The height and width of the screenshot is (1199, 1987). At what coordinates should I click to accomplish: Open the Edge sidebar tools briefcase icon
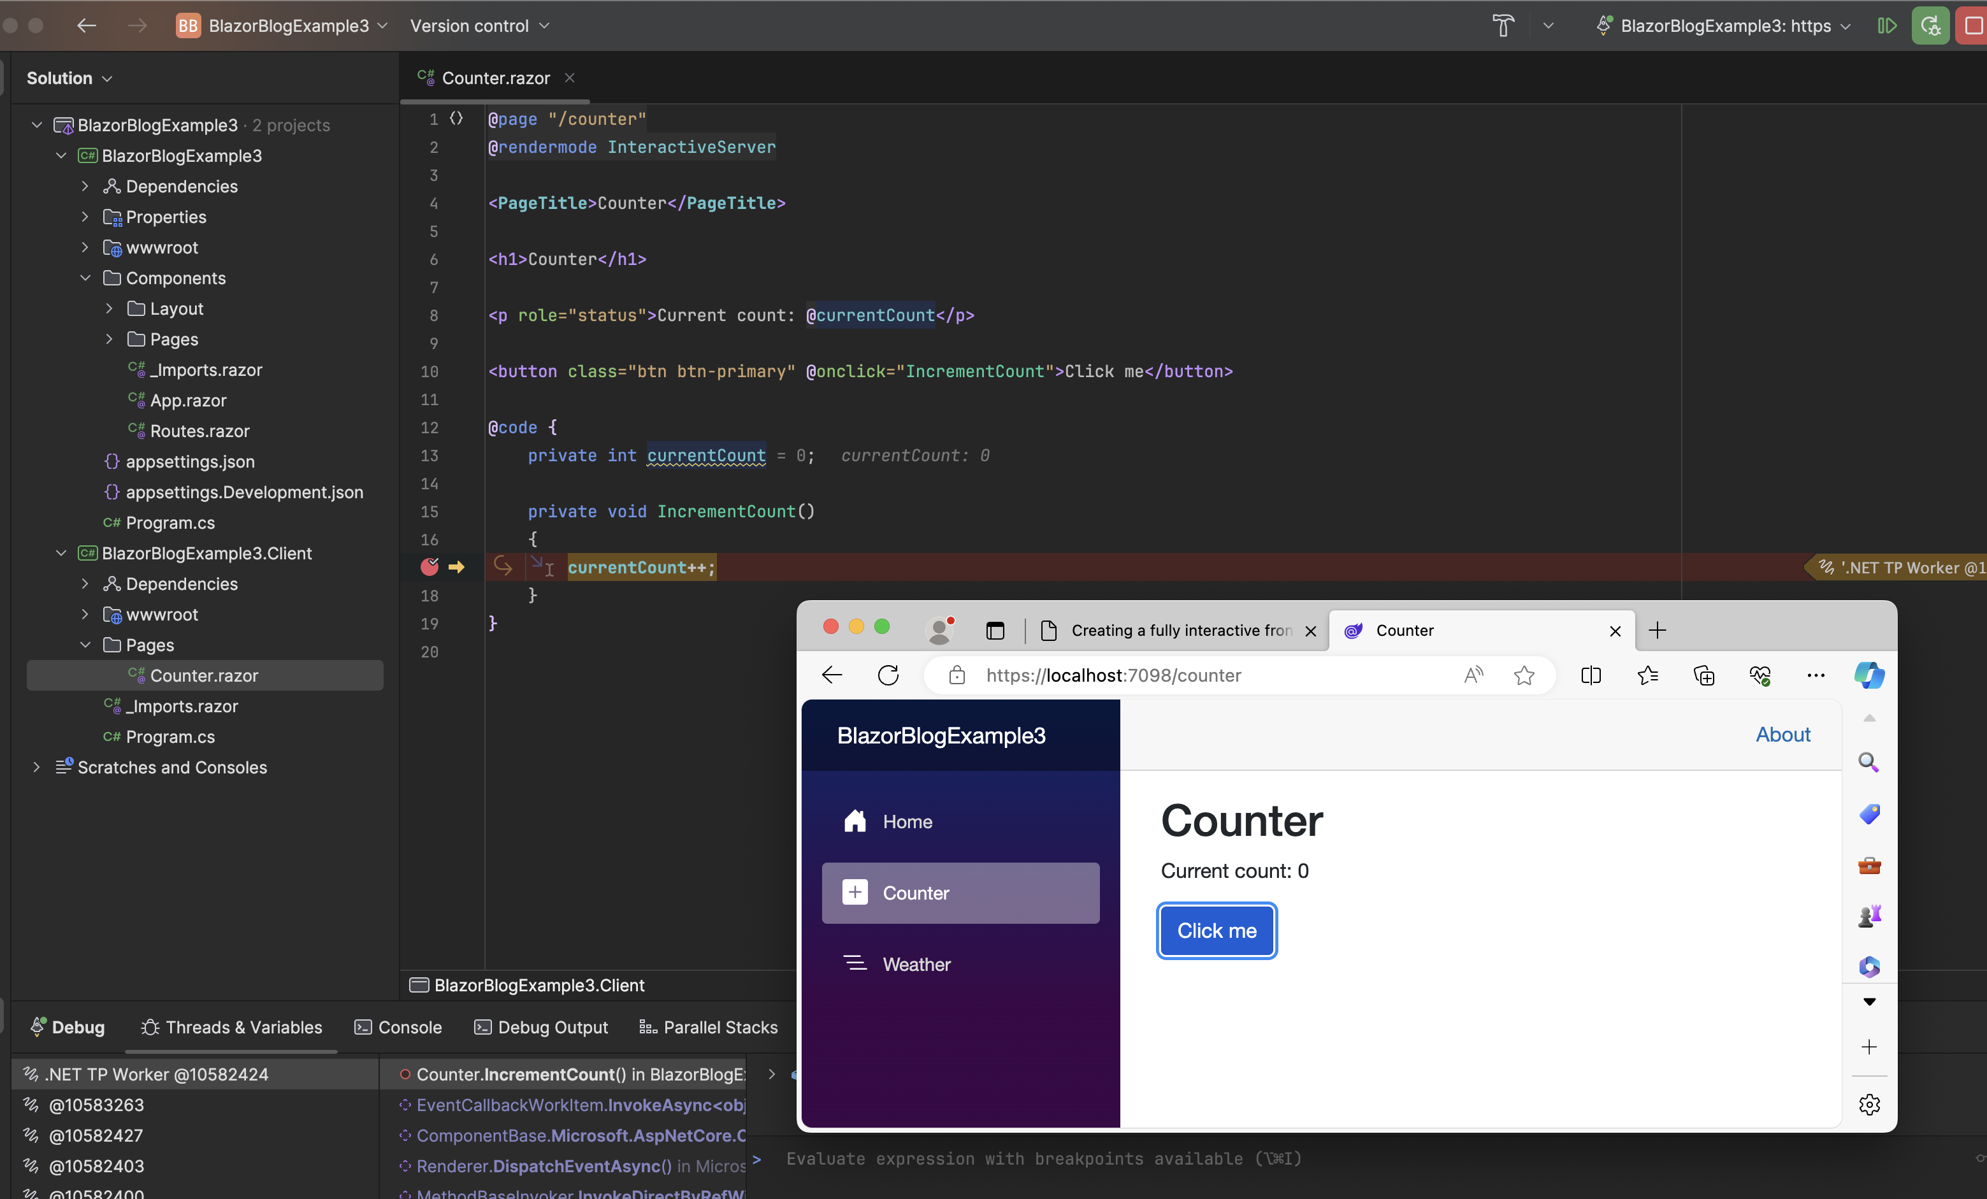1868,865
